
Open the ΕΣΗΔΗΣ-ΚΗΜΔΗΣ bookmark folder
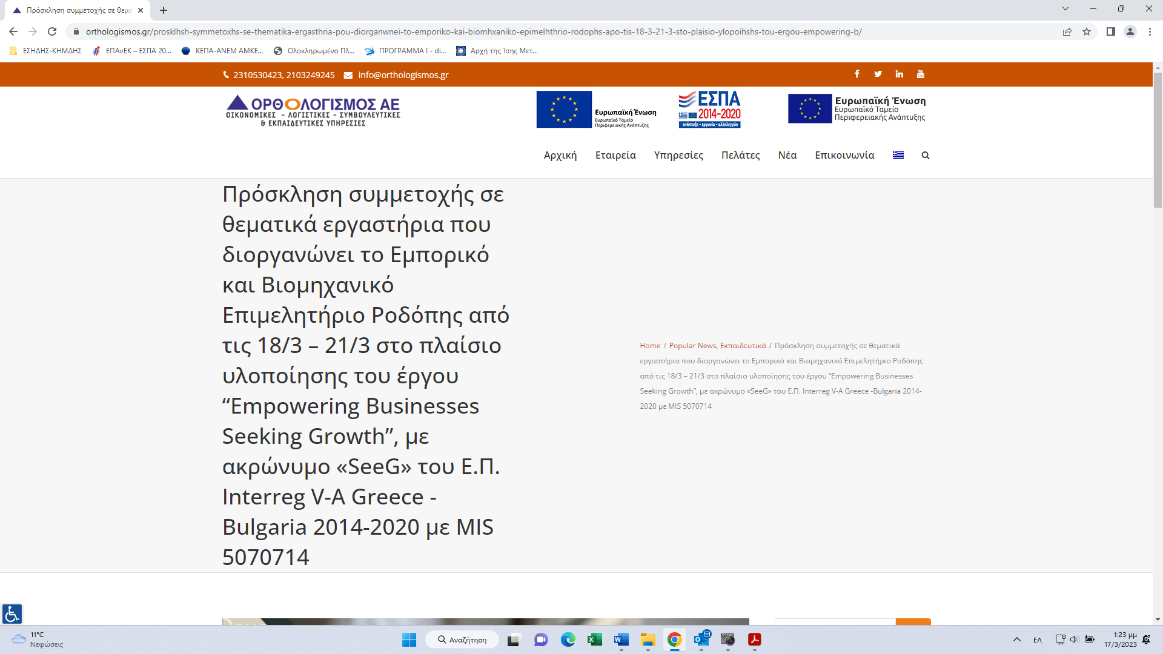click(x=46, y=51)
